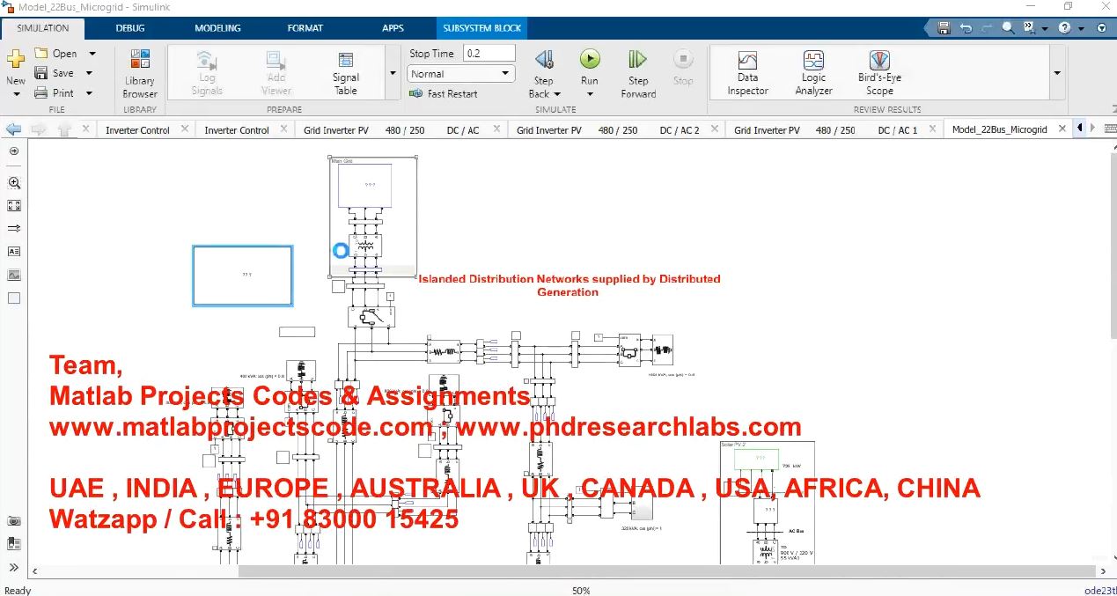Viewport: 1117px width, 596px height.
Task: Open the Bird's-Eye Scope
Action: click(x=878, y=72)
